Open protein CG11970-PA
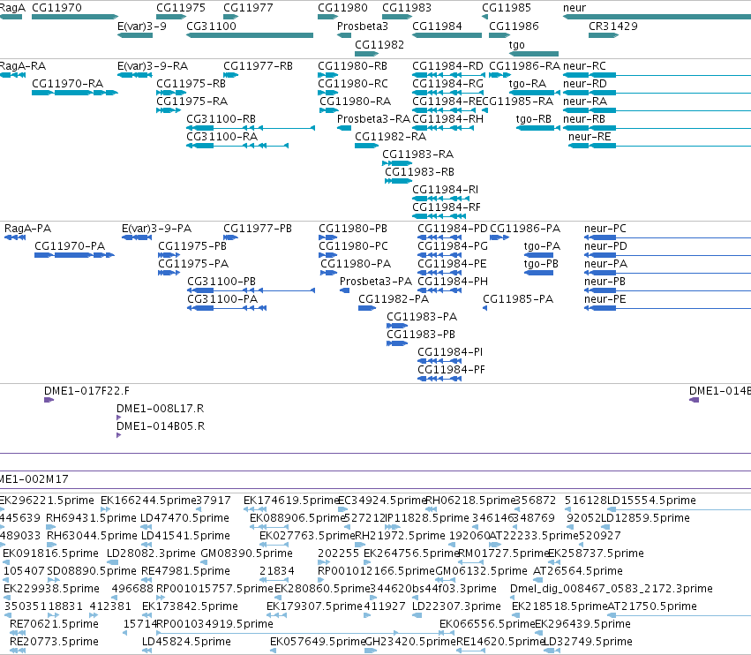The image size is (751, 655). 70,246
